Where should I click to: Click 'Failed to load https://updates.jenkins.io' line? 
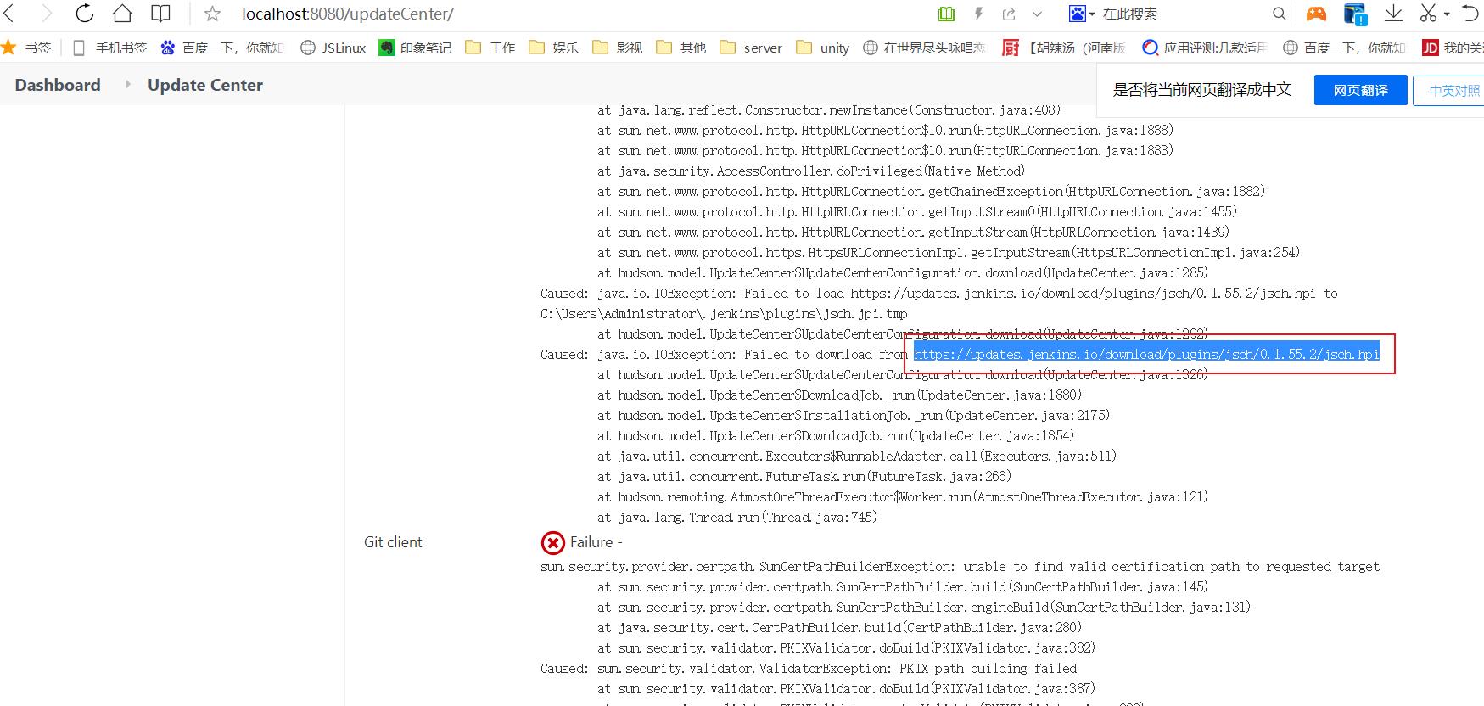click(938, 294)
